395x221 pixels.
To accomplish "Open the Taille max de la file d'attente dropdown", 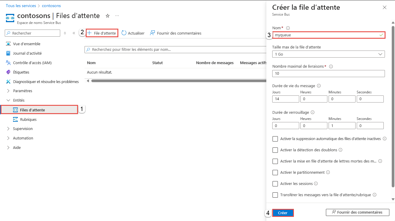I will pos(328,54).
